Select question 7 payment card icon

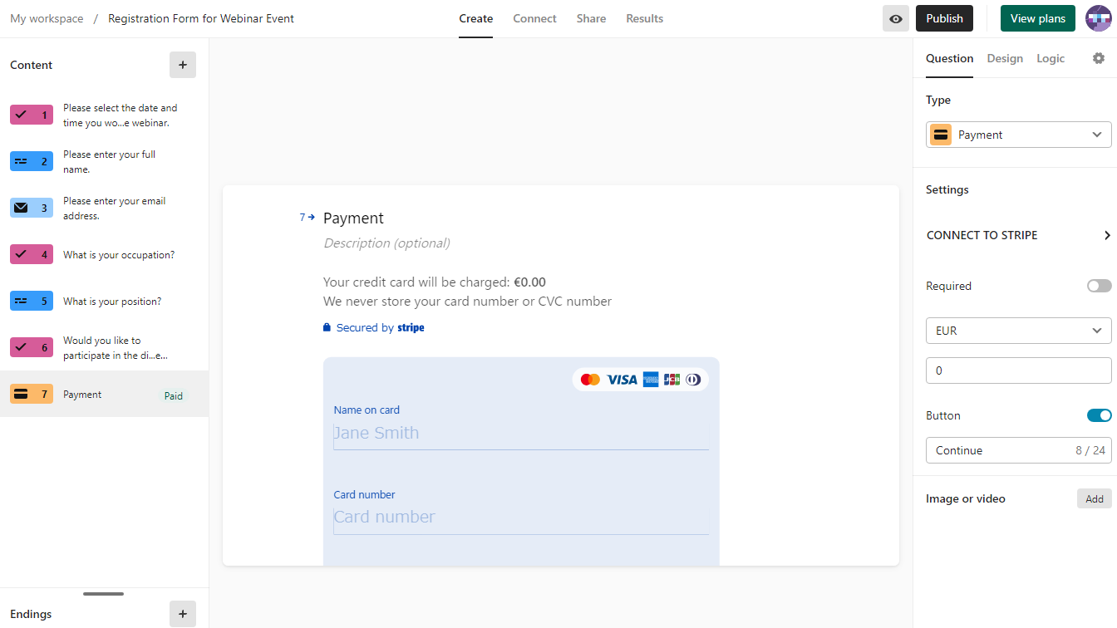(x=22, y=394)
